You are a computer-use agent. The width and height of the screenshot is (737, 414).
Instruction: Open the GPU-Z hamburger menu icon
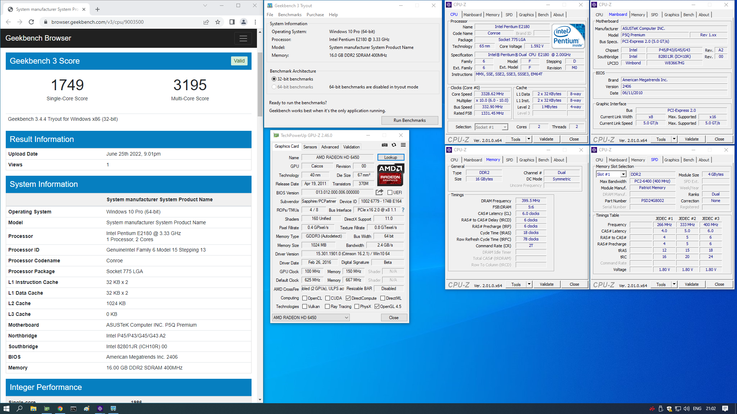click(403, 145)
